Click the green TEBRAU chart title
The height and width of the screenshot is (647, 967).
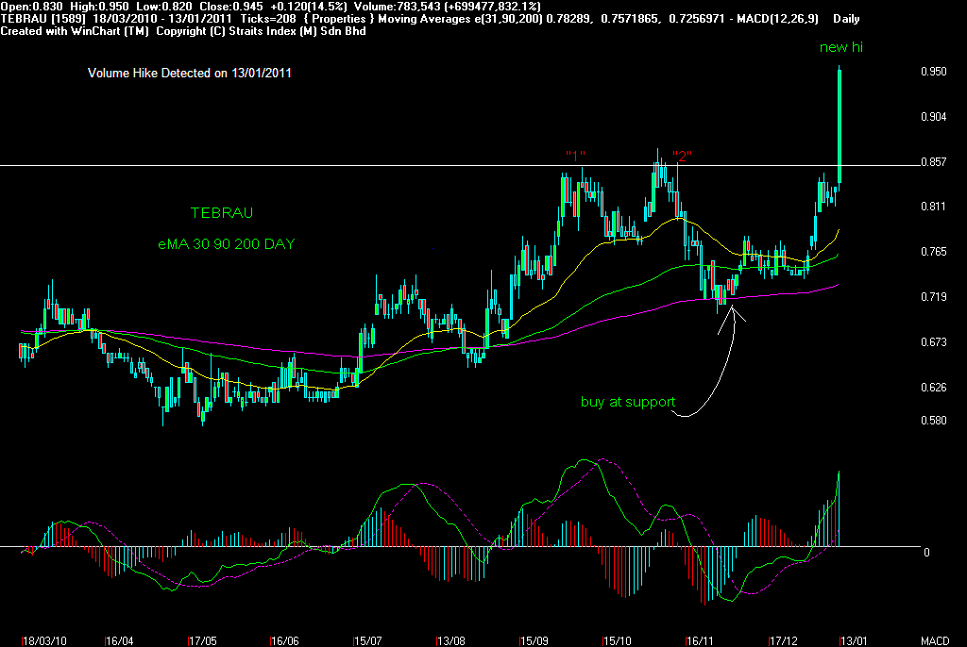[222, 213]
